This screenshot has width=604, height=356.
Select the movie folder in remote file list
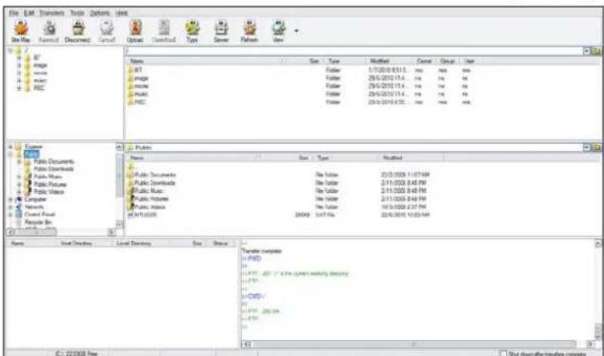138,86
